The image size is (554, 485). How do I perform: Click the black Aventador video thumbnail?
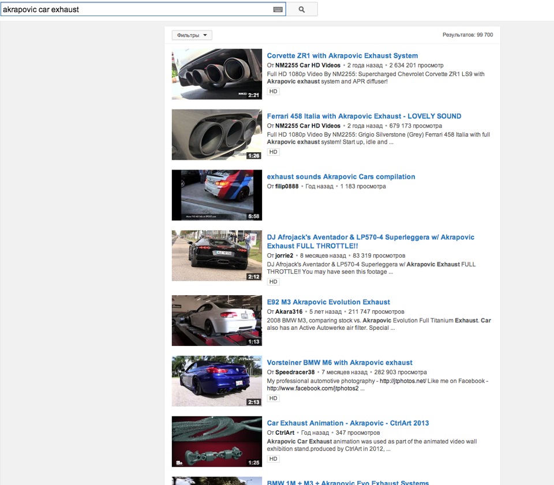(217, 255)
